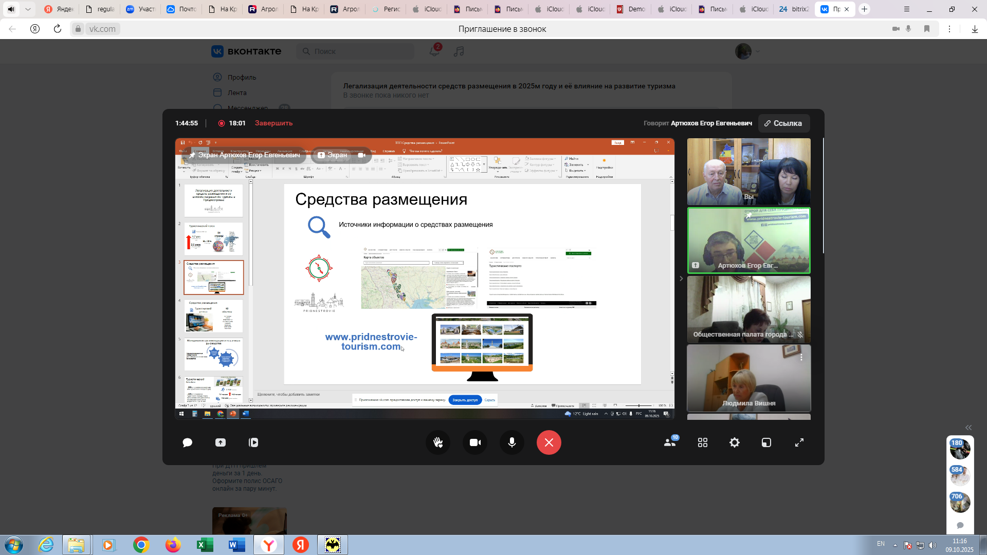Switch to grid layout view icon
The width and height of the screenshot is (987, 555).
click(x=703, y=442)
